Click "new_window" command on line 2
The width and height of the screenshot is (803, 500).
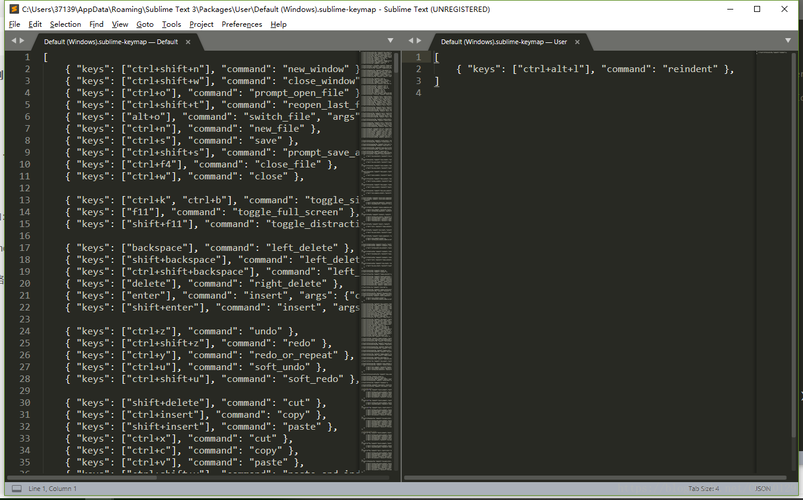click(317, 69)
